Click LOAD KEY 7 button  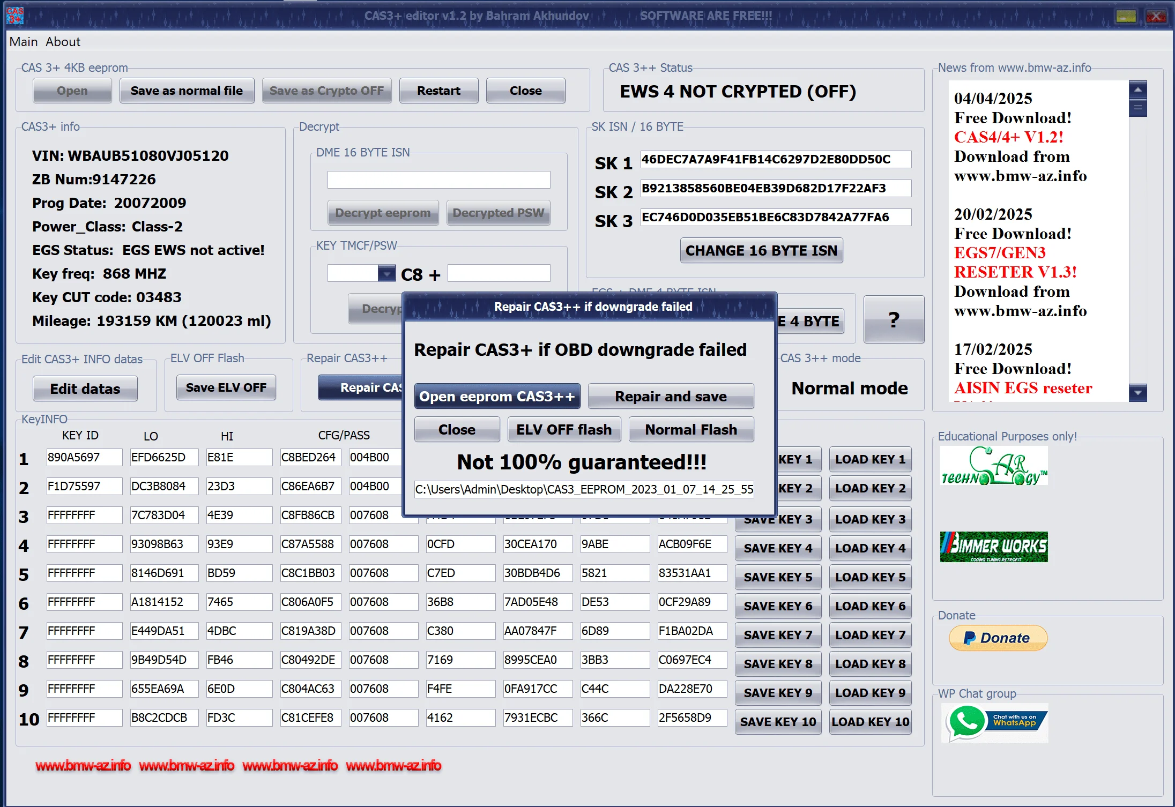pyautogui.click(x=870, y=635)
